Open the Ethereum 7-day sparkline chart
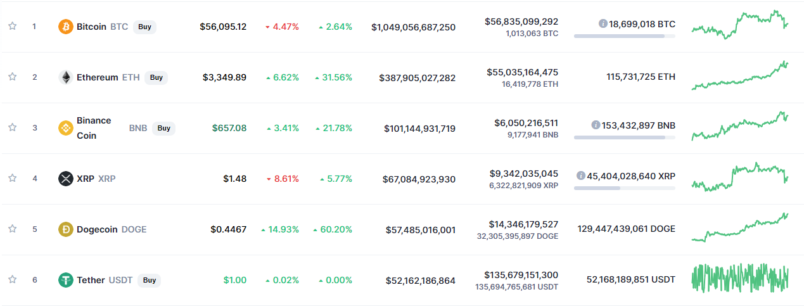The height and width of the screenshot is (306, 804). (739, 77)
